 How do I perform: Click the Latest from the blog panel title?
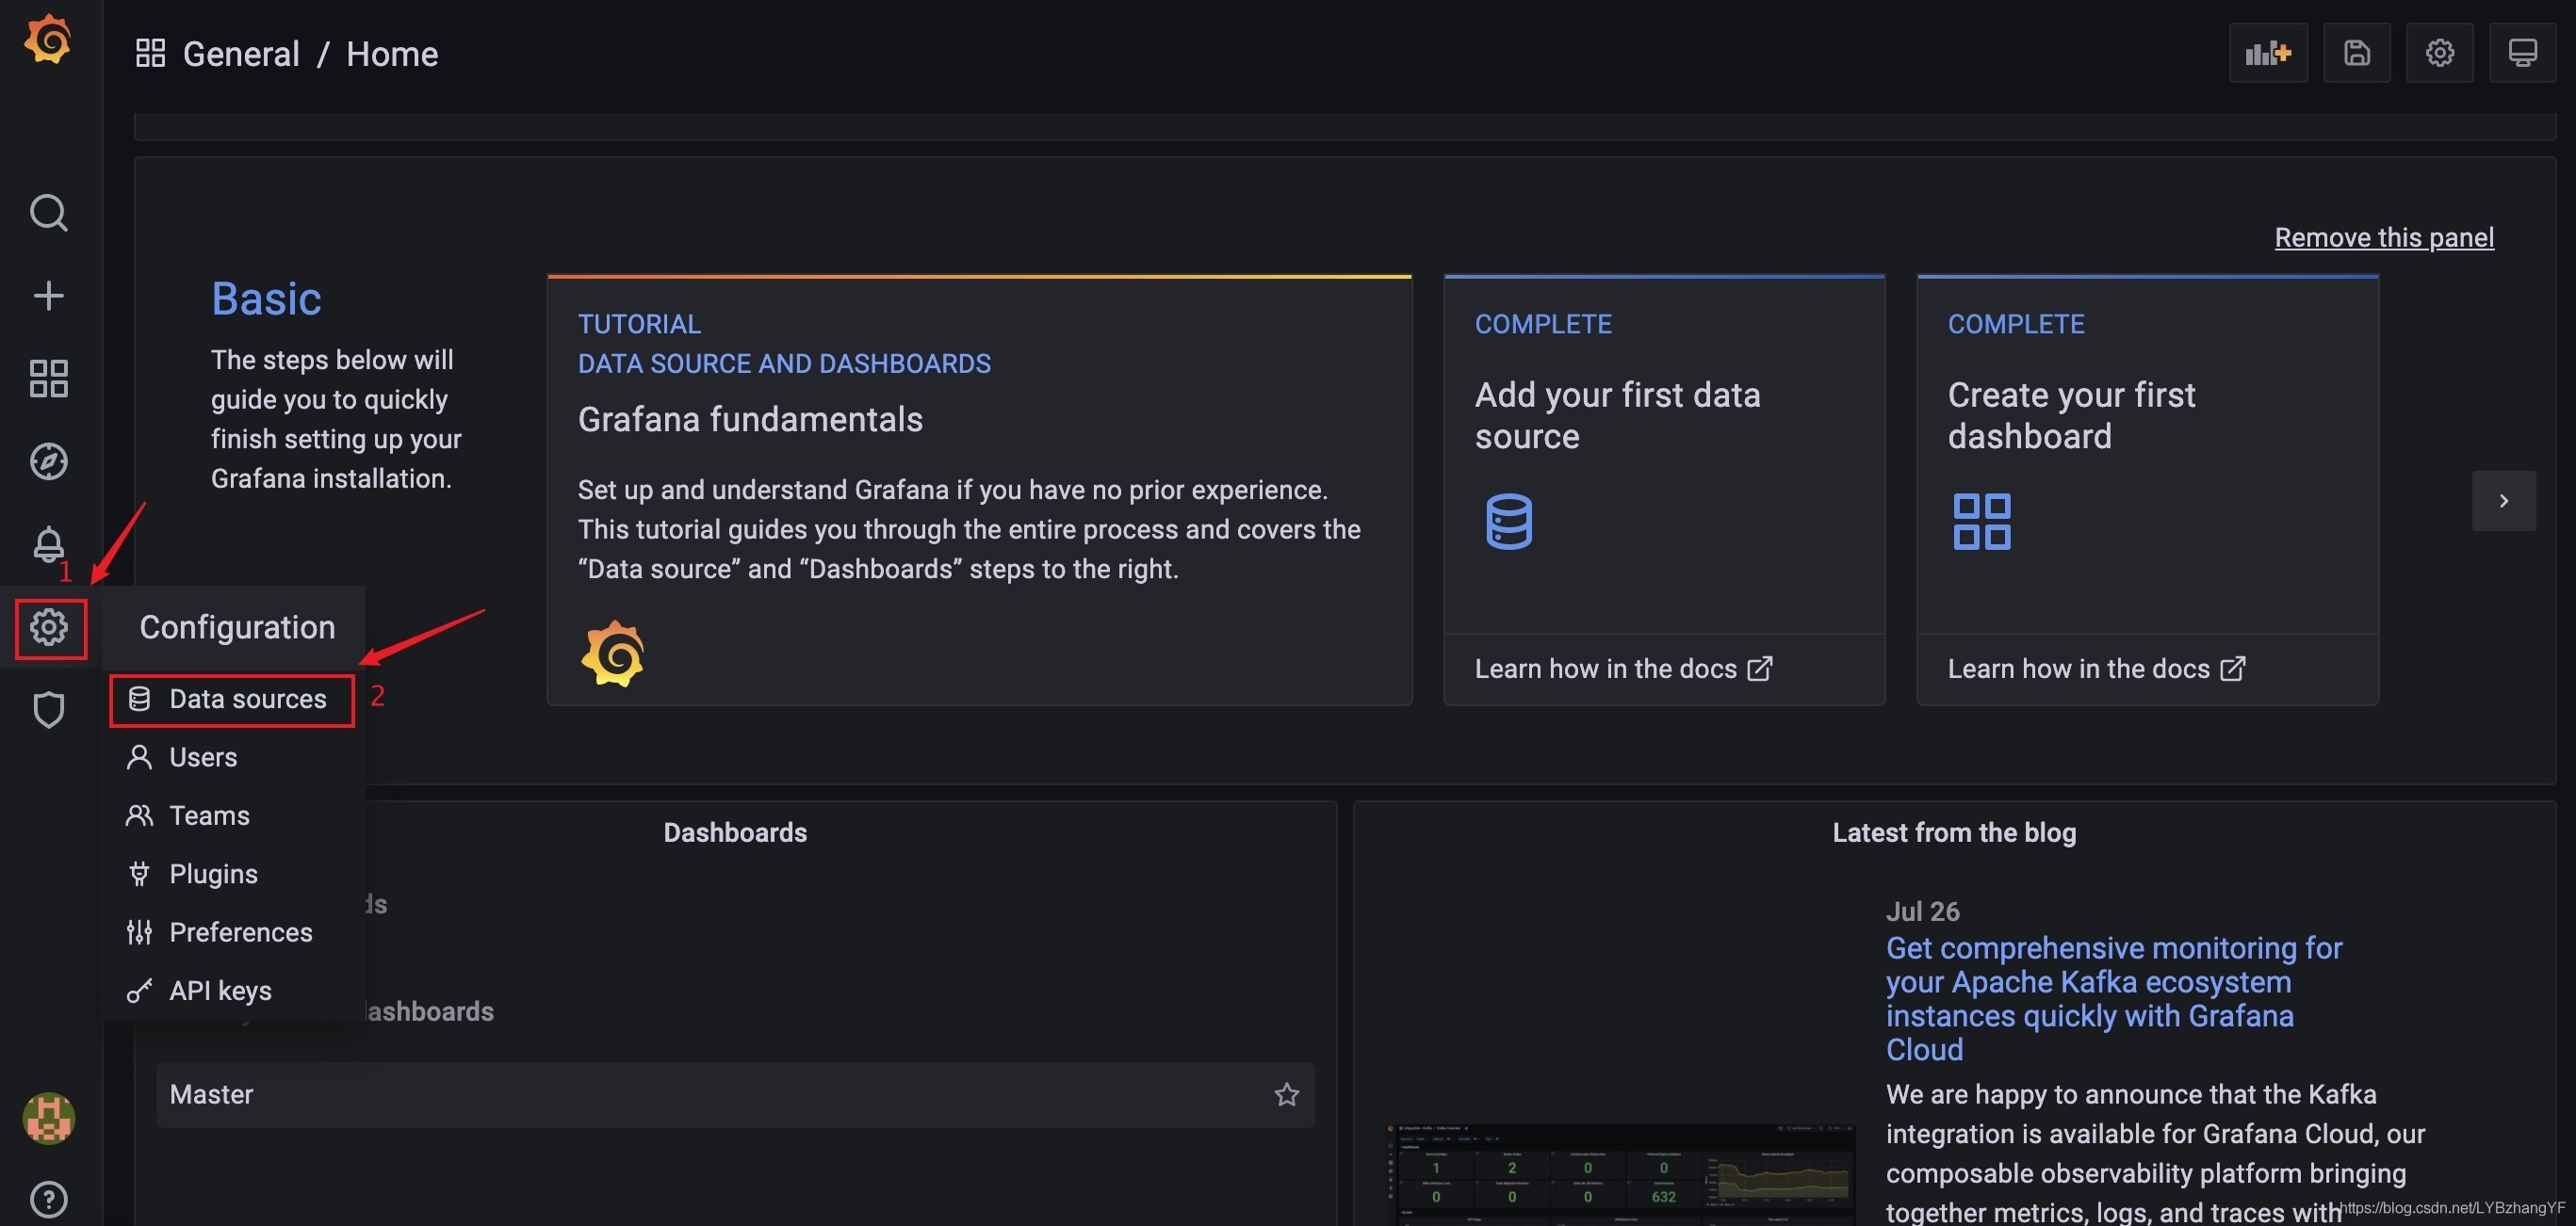coord(1954,832)
